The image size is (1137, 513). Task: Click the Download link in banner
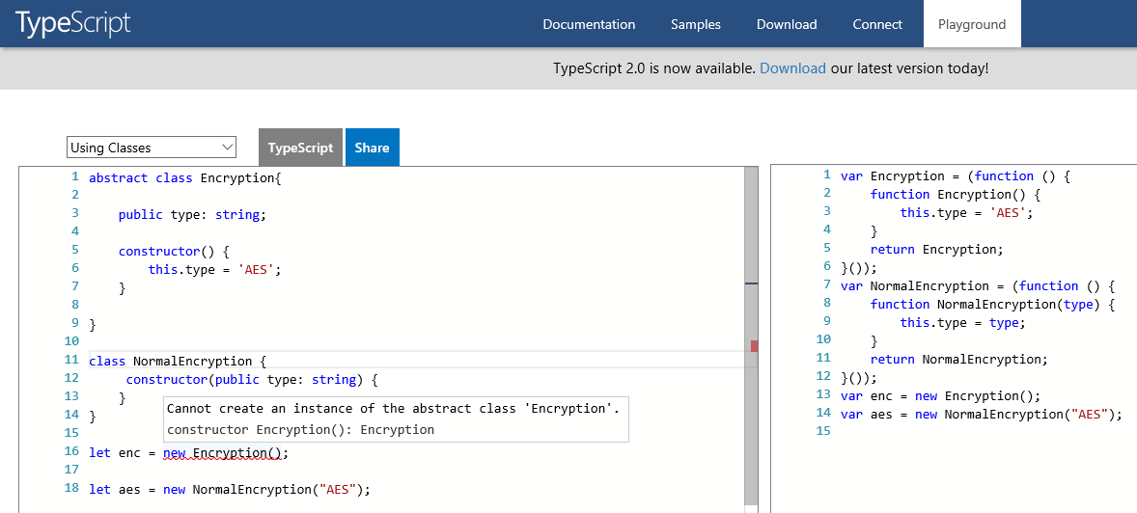coord(792,68)
